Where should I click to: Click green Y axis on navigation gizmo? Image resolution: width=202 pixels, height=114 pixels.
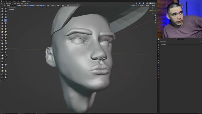[150, 10]
